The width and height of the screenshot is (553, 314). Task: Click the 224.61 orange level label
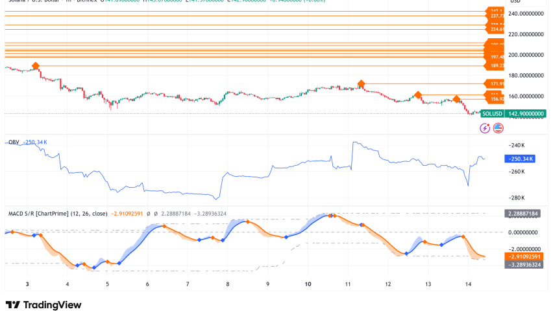coord(495,29)
